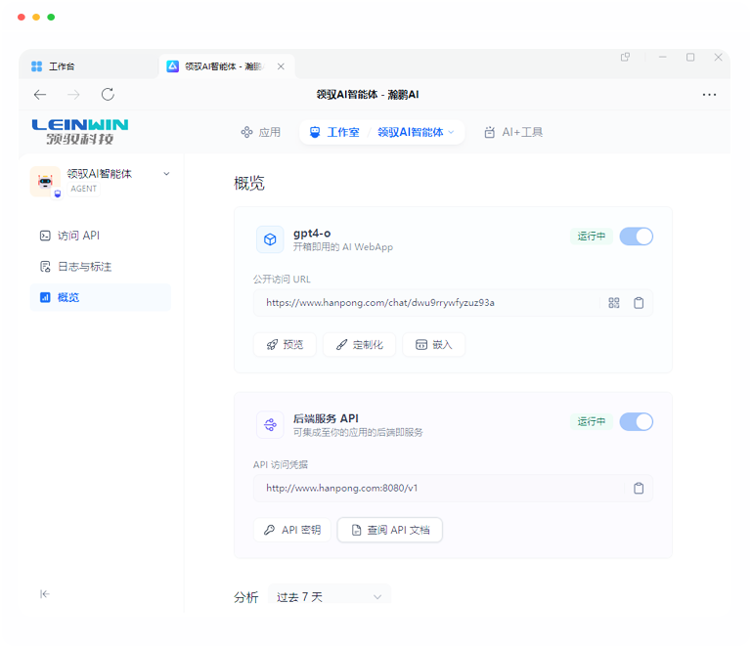This screenshot has width=752, height=648.
Task: Open the AI+工具 navigation tab
Action: coord(513,132)
